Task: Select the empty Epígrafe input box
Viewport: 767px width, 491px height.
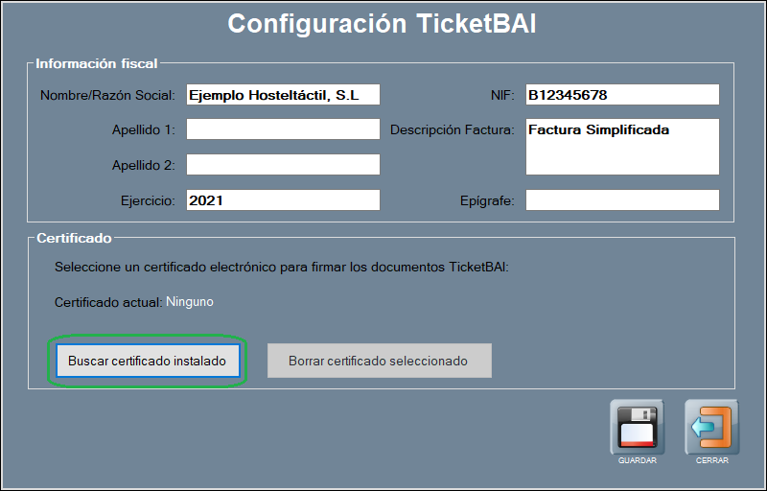Action: (x=622, y=200)
